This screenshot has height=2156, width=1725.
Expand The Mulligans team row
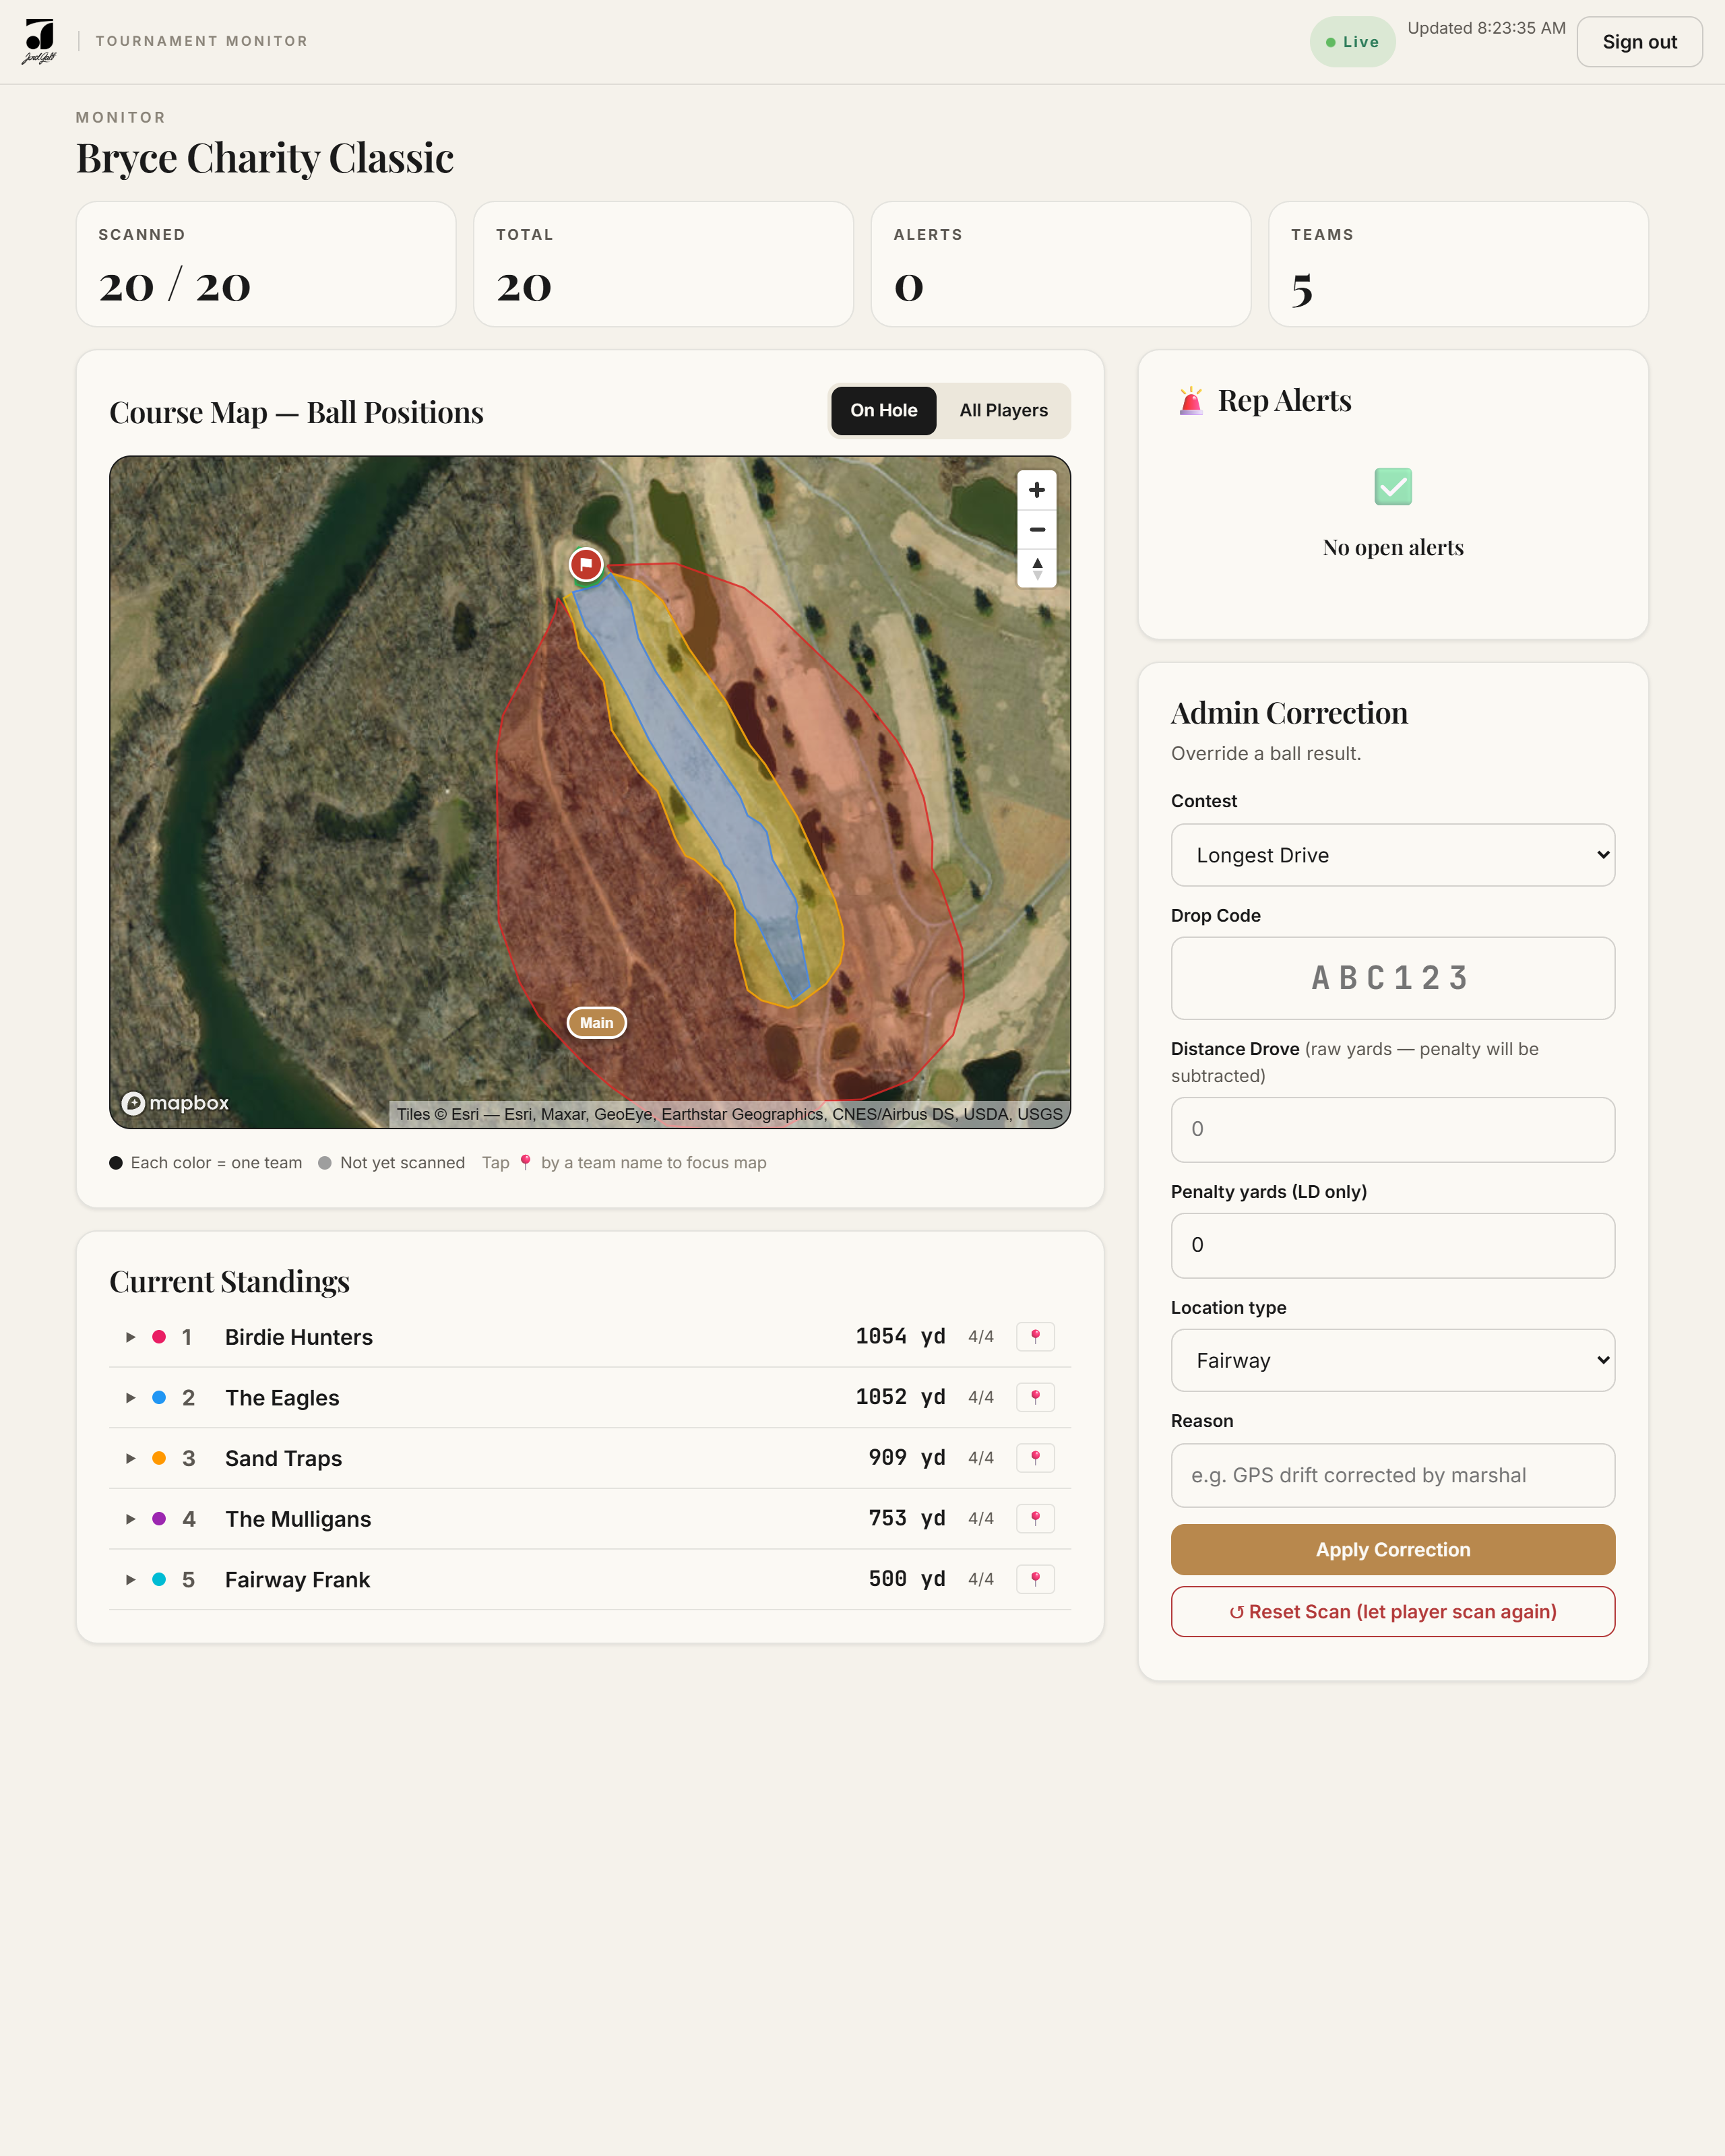[x=130, y=1519]
